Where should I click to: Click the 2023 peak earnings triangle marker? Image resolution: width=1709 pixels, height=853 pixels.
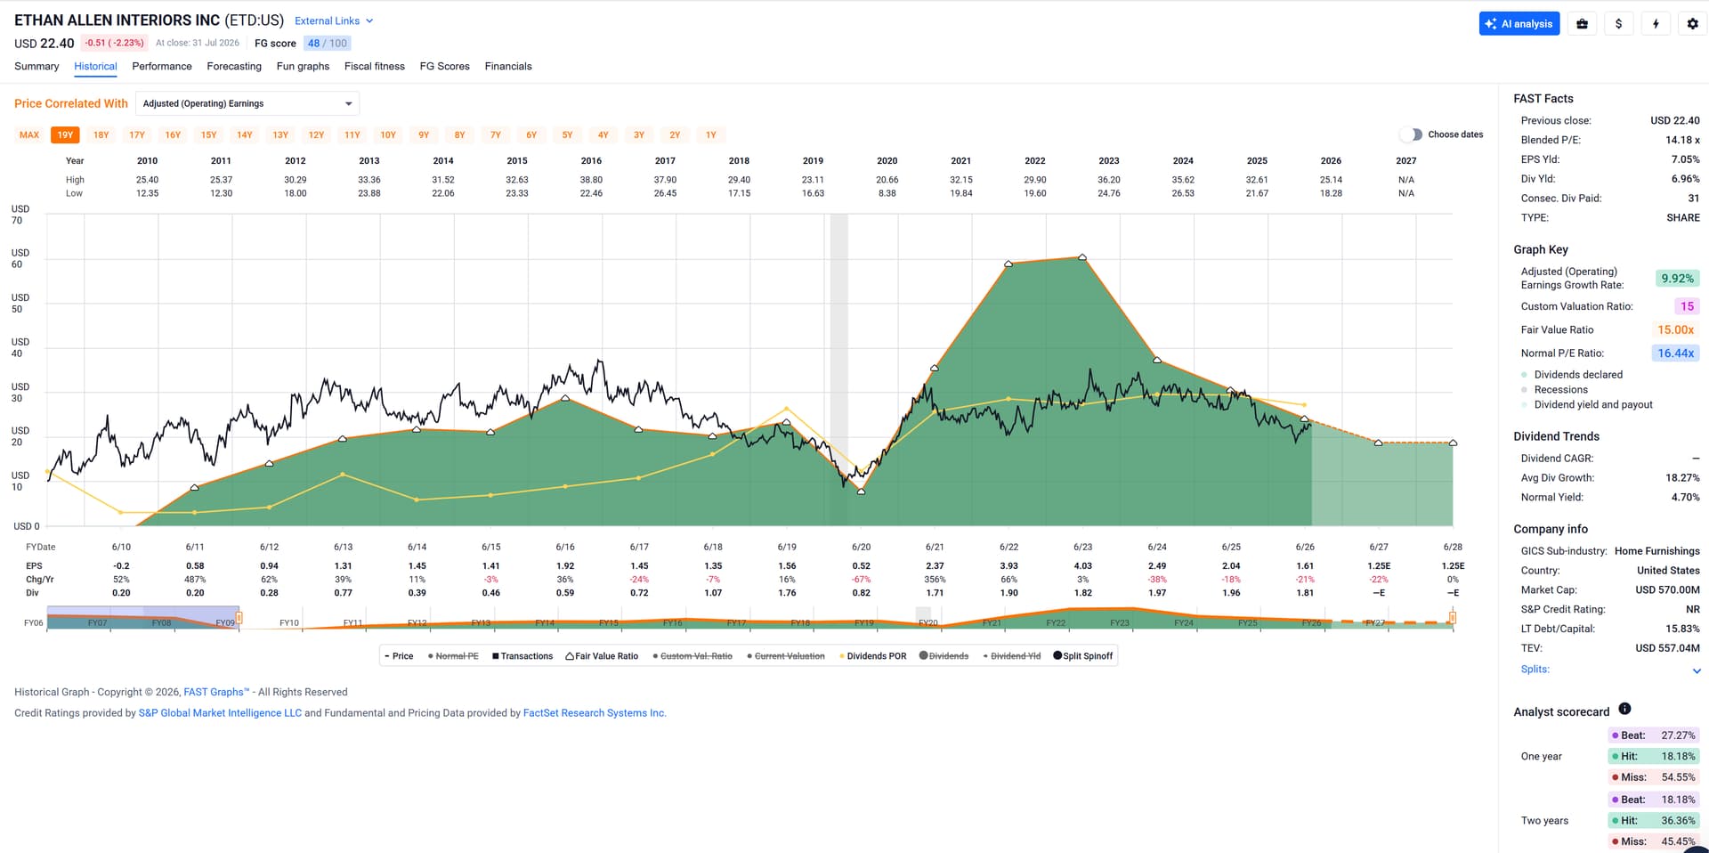click(x=1082, y=257)
